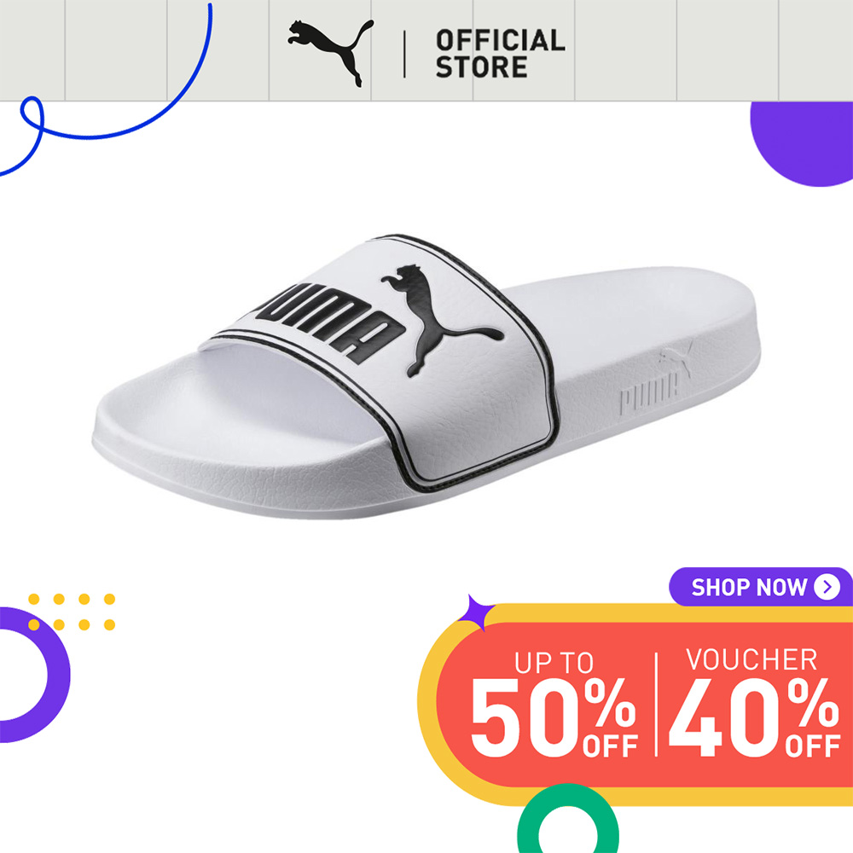
Task: Click the black PUMA wordmark on the strap
Action: click(329, 321)
